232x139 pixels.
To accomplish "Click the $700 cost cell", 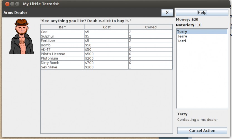I will 106,63.
